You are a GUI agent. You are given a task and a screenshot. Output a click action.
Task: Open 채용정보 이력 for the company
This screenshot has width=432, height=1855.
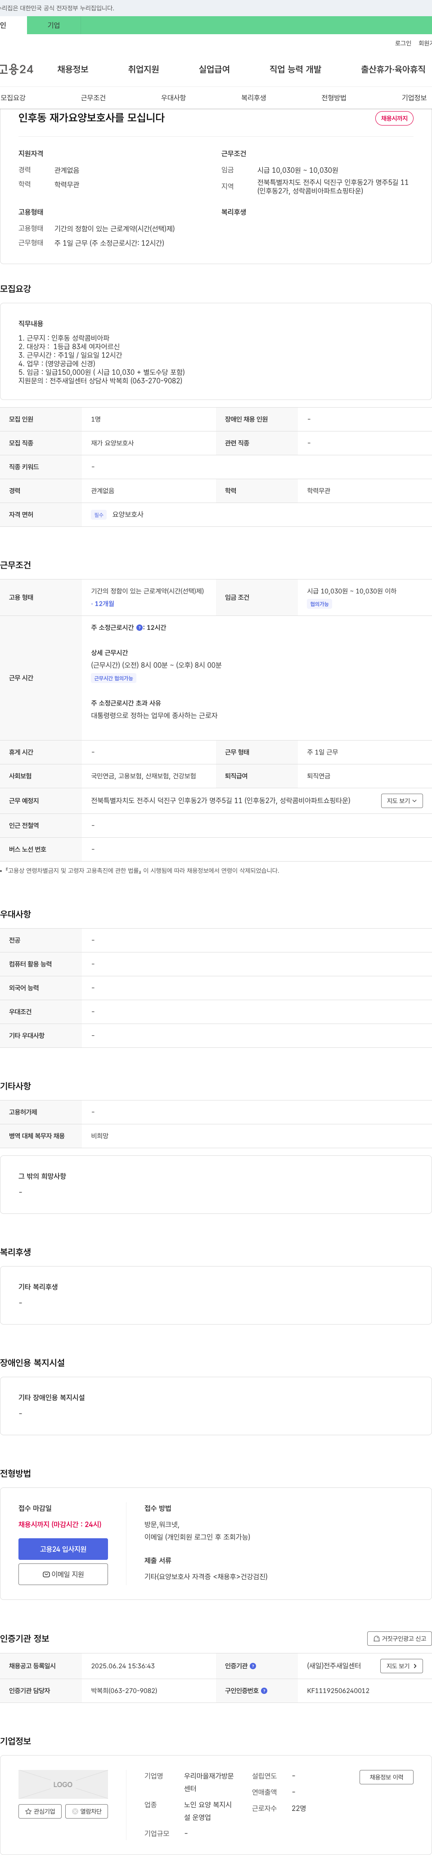point(387,1777)
